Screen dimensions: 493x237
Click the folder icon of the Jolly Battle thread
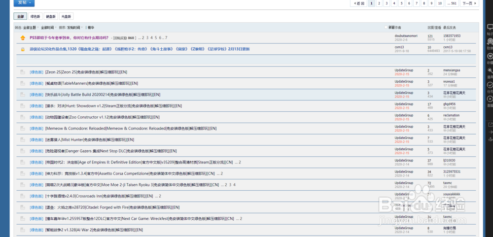(23, 95)
